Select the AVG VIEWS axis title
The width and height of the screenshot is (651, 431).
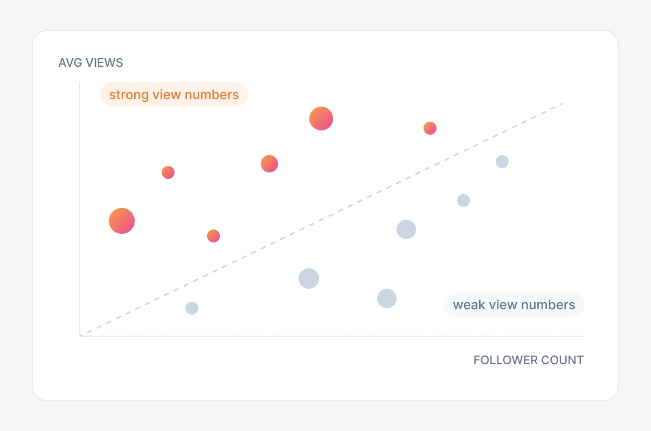point(91,63)
